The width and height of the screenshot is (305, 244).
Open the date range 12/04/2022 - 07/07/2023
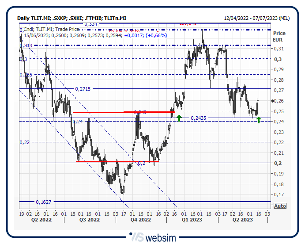[256, 18]
